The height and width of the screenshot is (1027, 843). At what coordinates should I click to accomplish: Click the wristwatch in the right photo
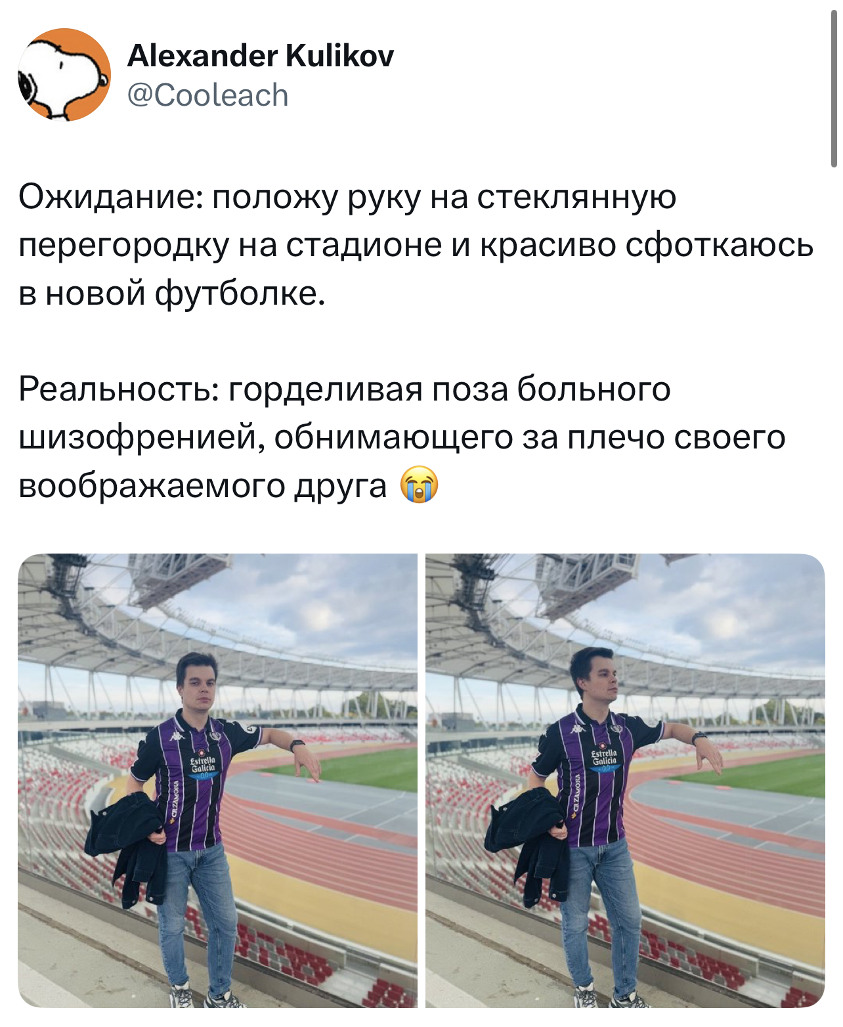(698, 737)
